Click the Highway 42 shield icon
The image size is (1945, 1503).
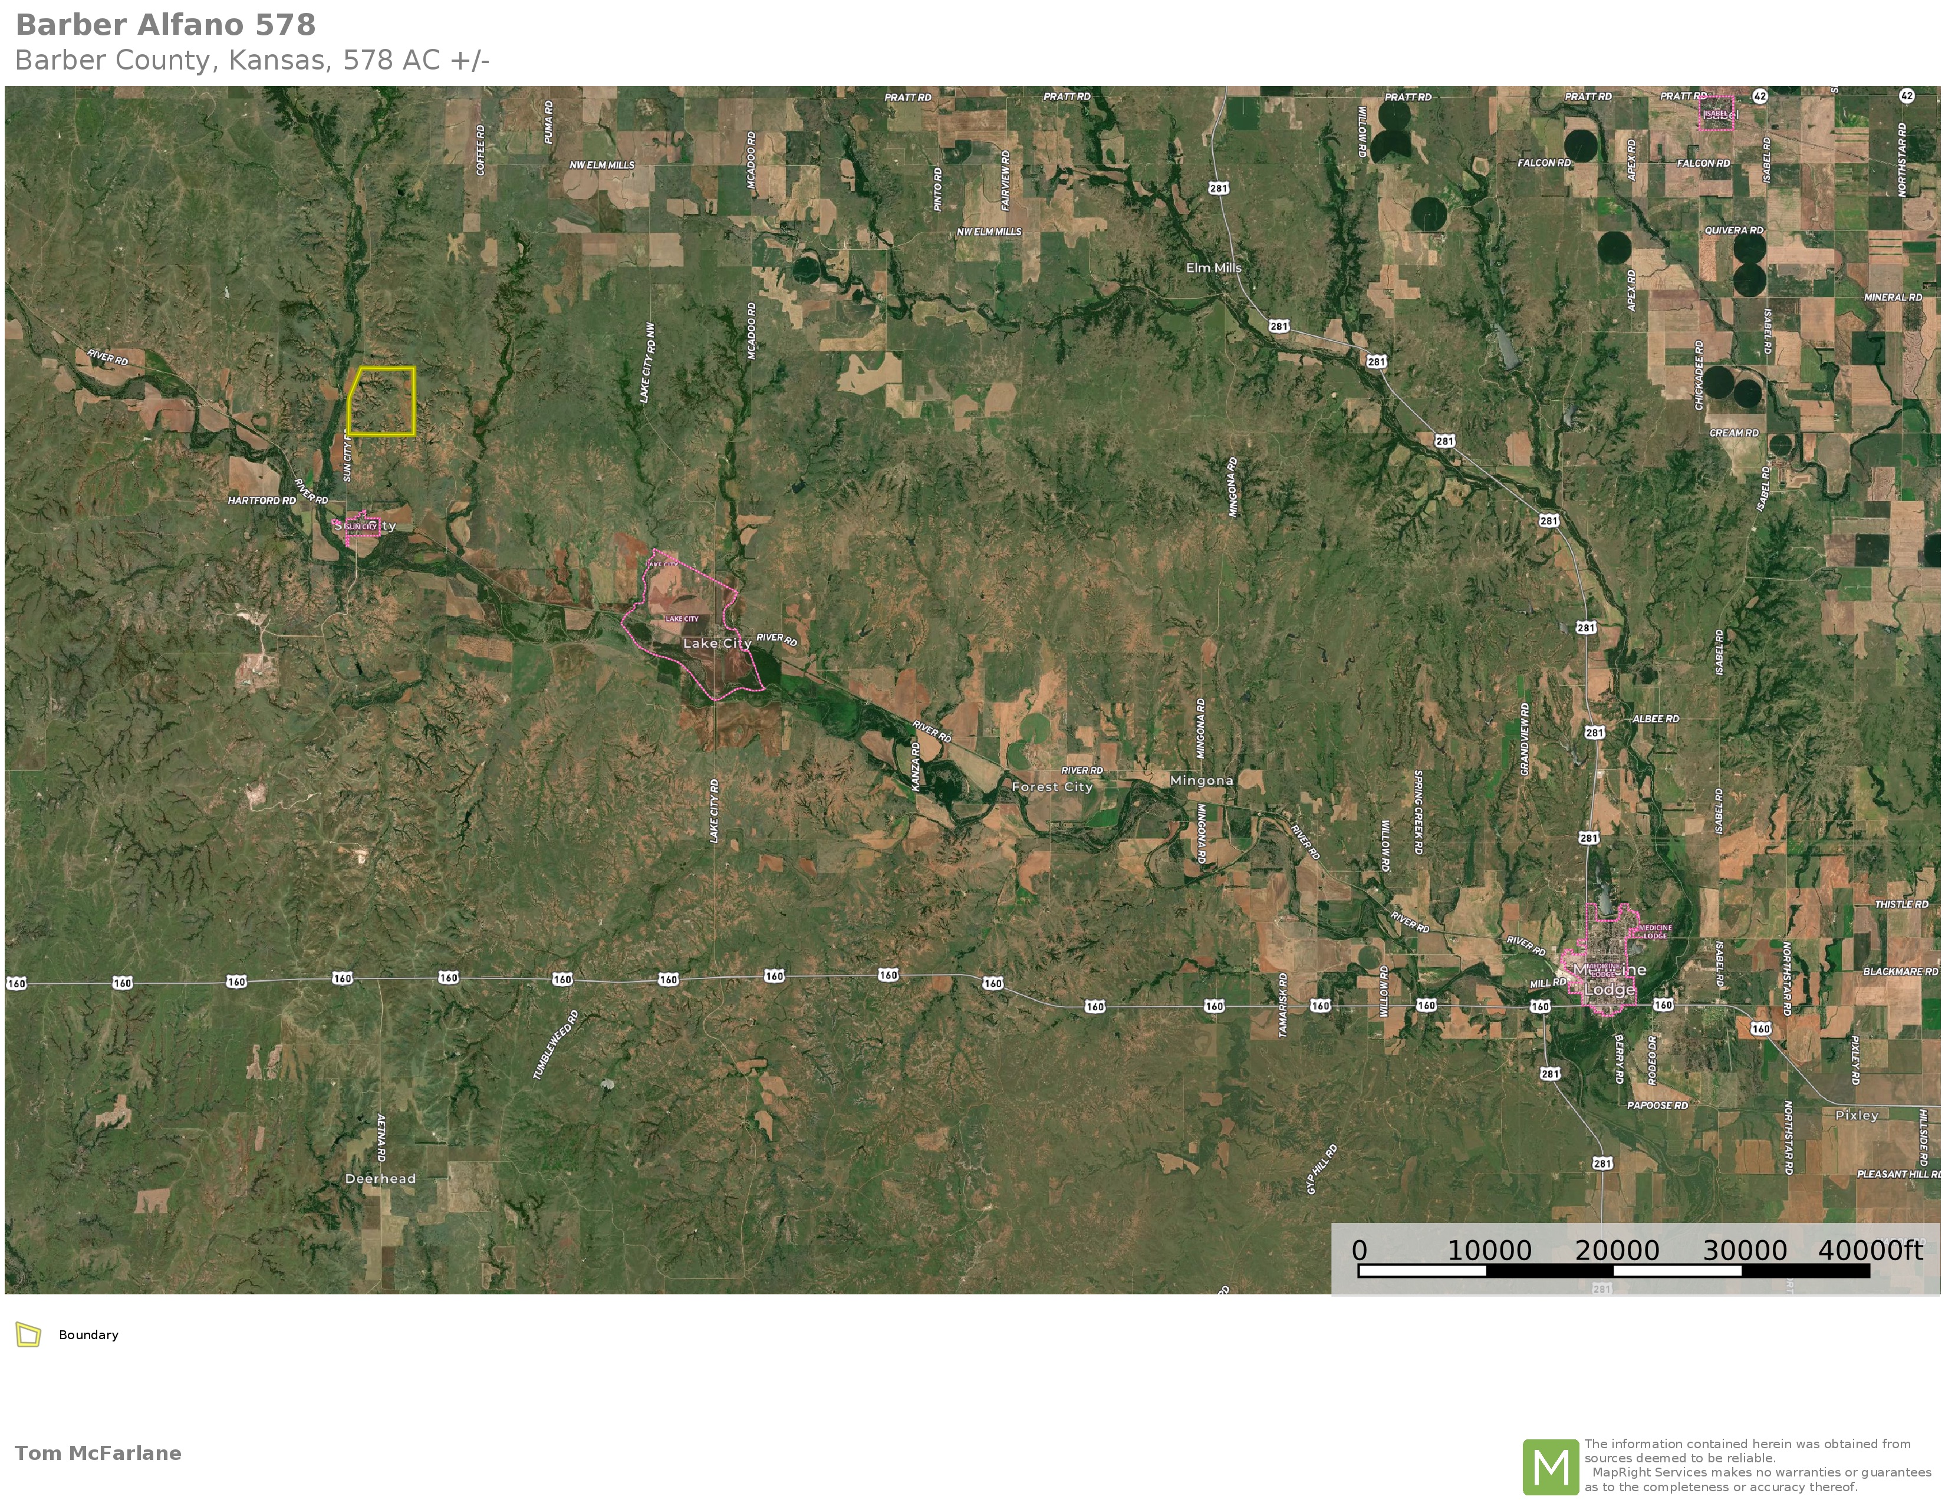coord(1760,95)
